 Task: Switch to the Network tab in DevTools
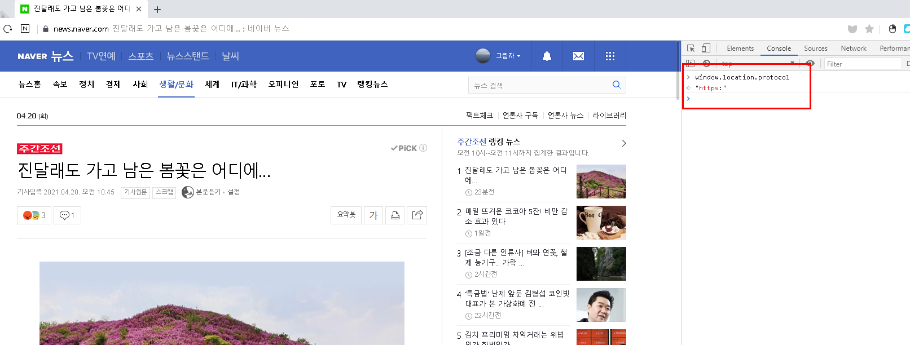[853, 48]
